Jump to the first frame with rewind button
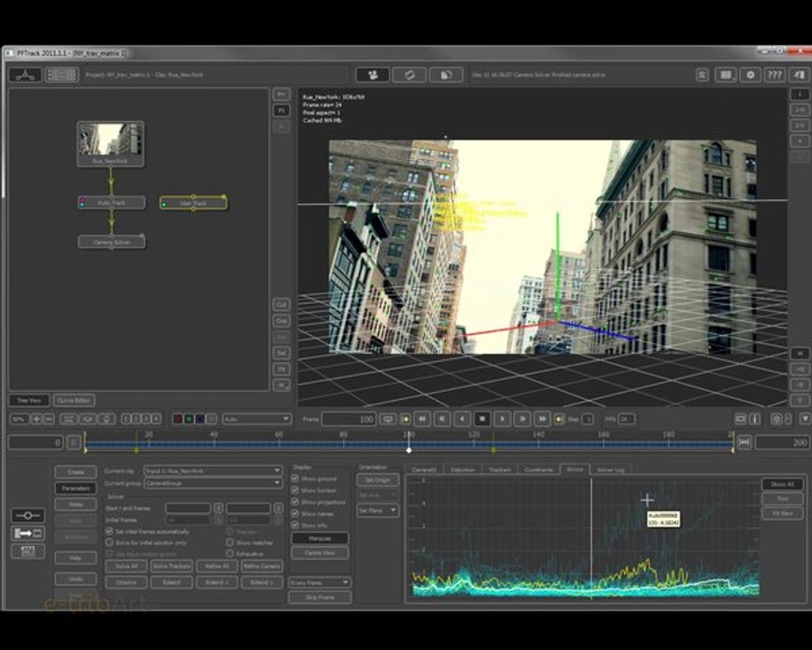The image size is (812, 650). (422, 419)
